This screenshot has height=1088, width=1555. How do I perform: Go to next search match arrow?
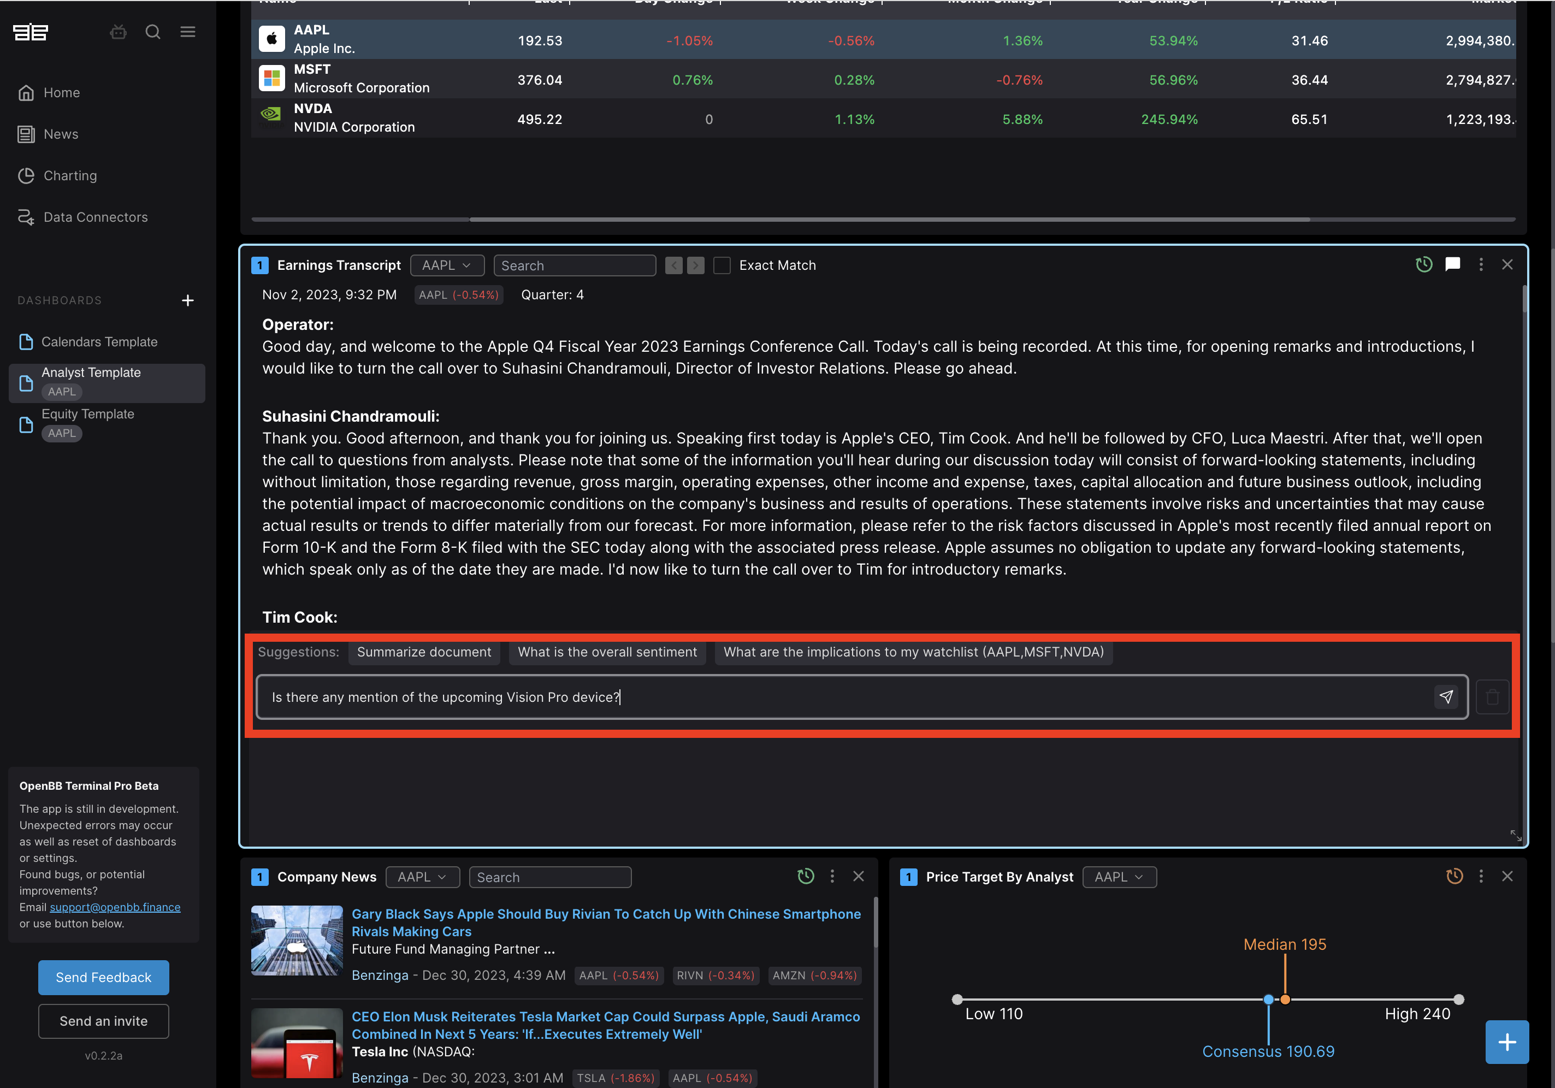pyautogui.click(x=695, y=265)
